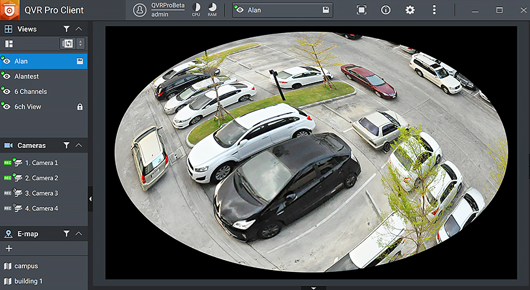Hide the left sidebar with collapse handle
Screen dimensions: 530x290
[x=90, y=199]
